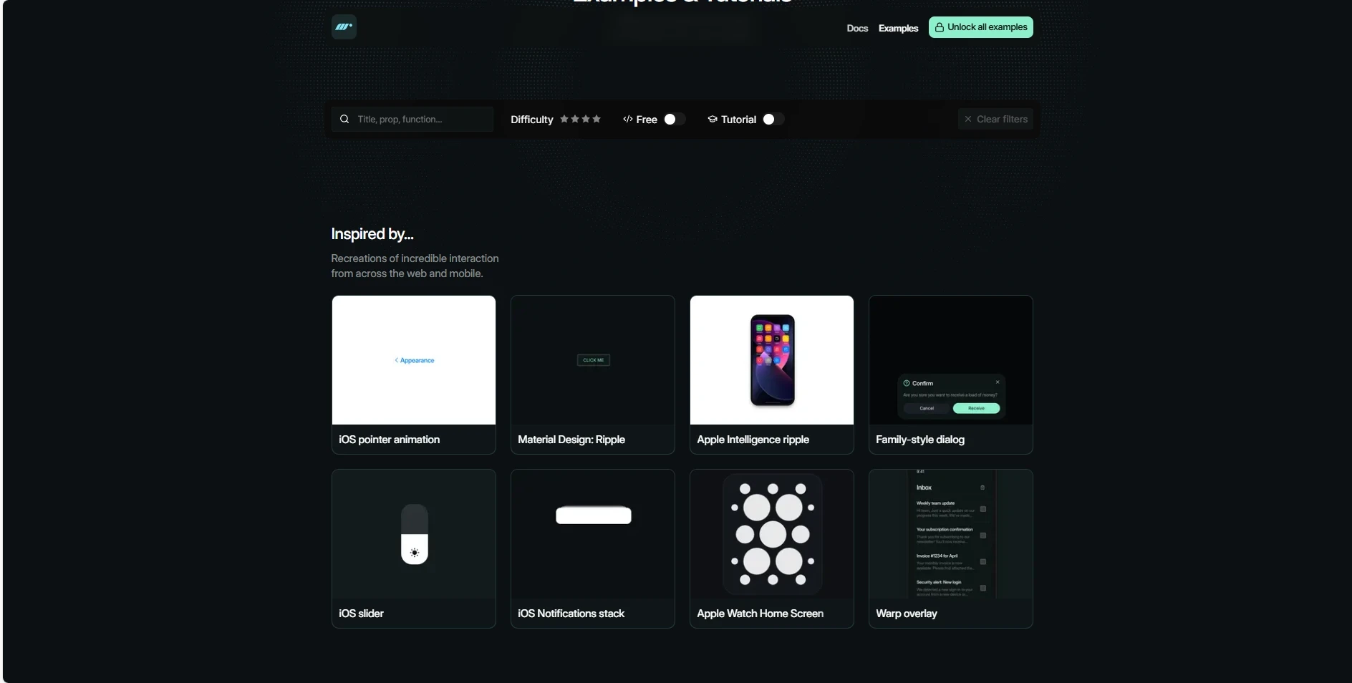This screenshot has width=1352, height=683.
Task: Click the code icon next to Free
Action: pyautogui.click(x=628, y=120)
